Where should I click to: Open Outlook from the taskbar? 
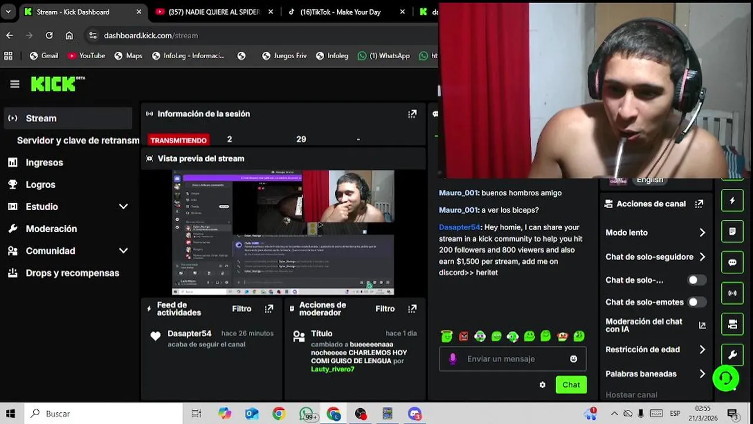pos(252,414)
